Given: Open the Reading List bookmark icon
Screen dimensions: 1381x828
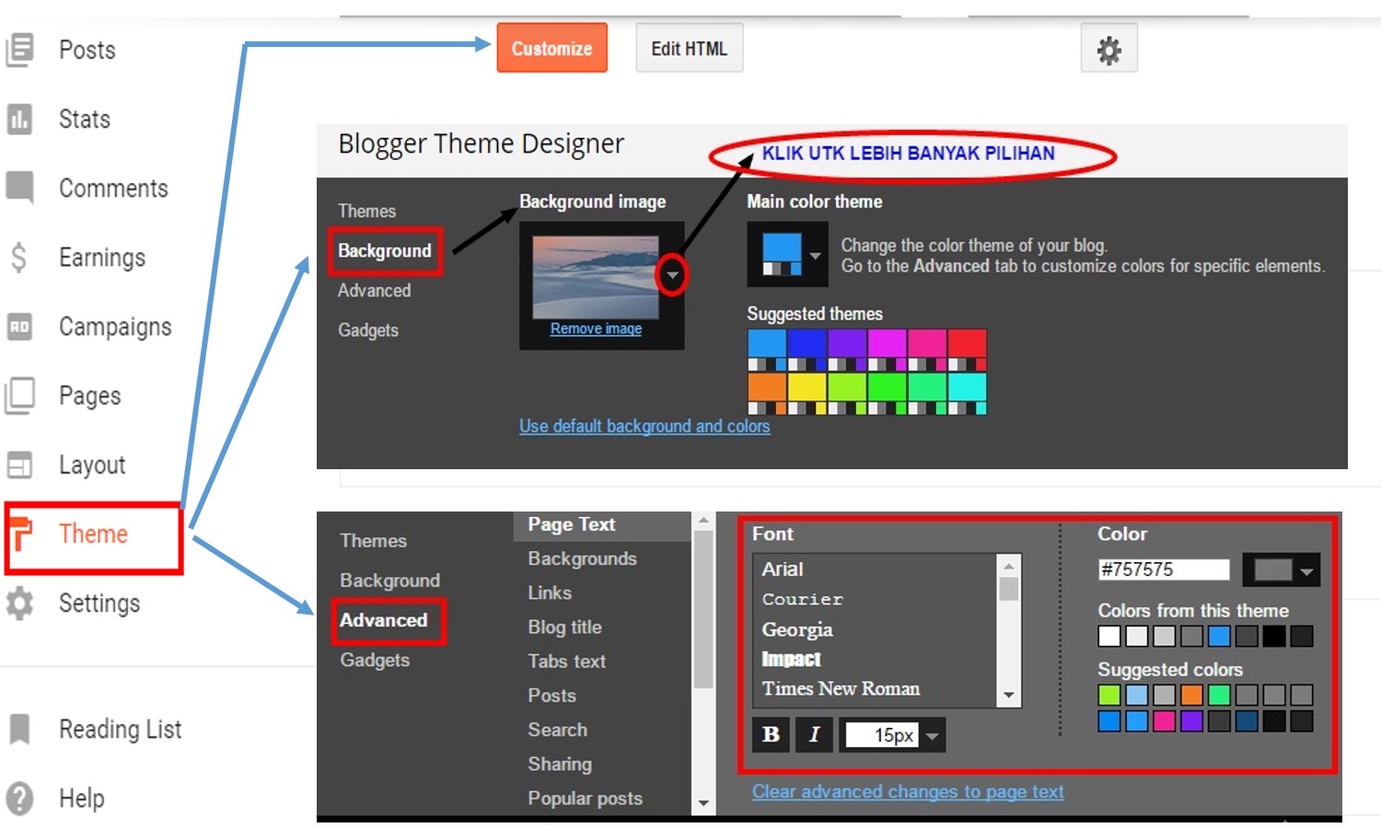Looking at the screenshot, I should pyautogui.click(x=19, y=729).
